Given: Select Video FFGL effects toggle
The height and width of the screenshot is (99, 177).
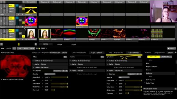Looking at the screenshot, I should (x=153, y=57).
